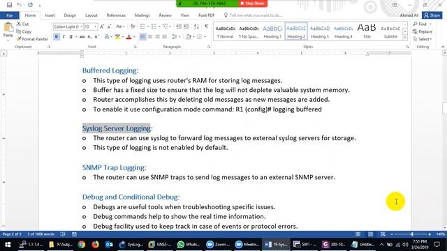Expand the Bullets list dropdown

[x=148, y=26]
